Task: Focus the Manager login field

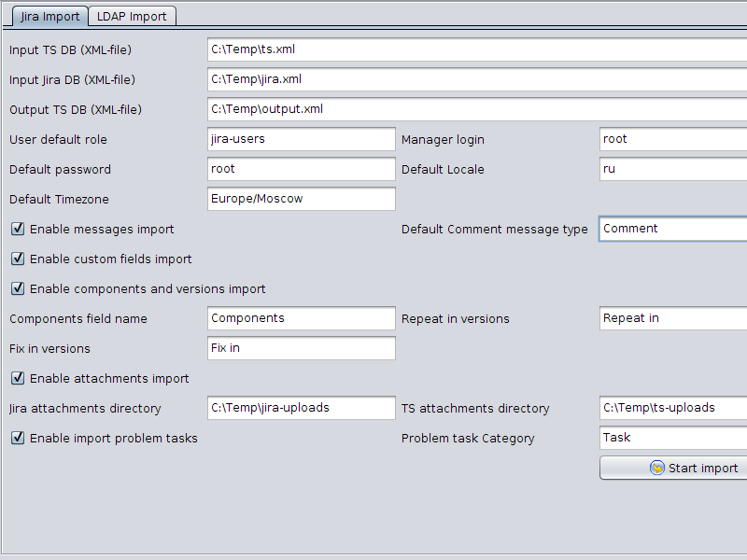Action: pyautogui.click(x=673, y=139)
